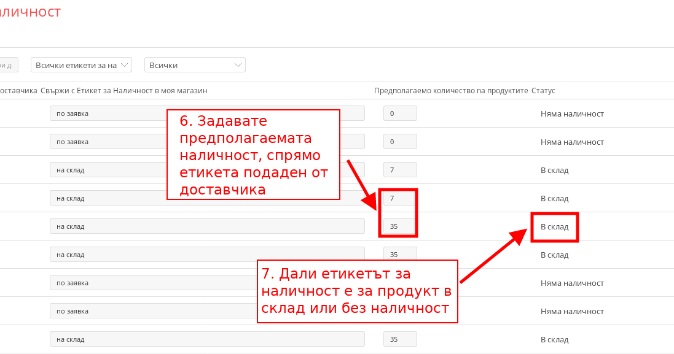
Task: Expand the "Всички" filter dropdown
Action: pos(194,65)
